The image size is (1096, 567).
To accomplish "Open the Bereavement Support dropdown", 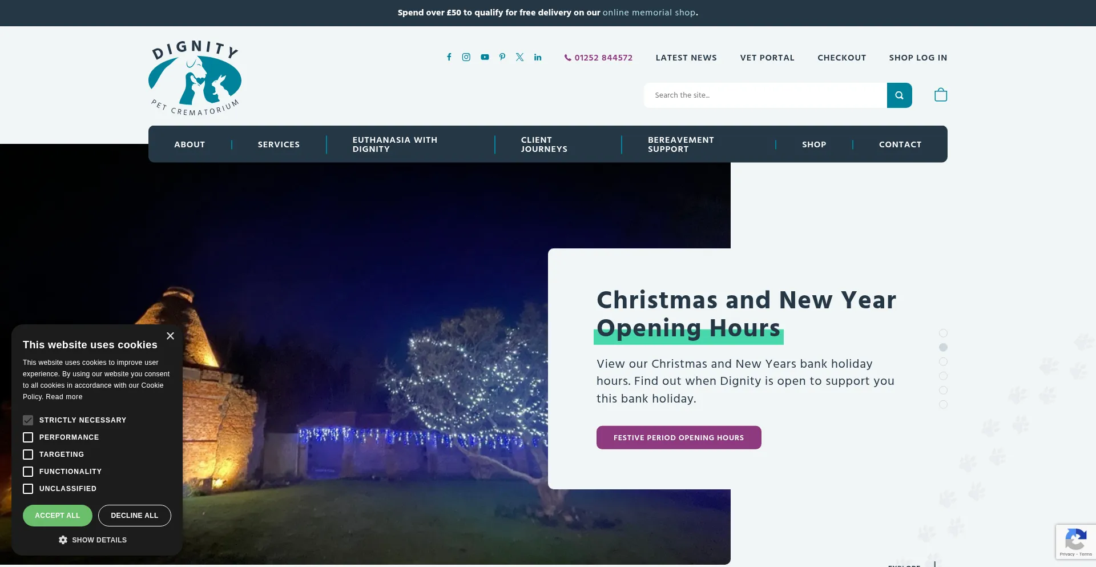I will 680,144.
